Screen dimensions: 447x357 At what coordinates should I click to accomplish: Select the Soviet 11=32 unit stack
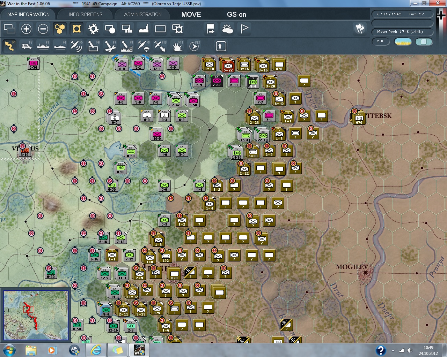(131, 292)
